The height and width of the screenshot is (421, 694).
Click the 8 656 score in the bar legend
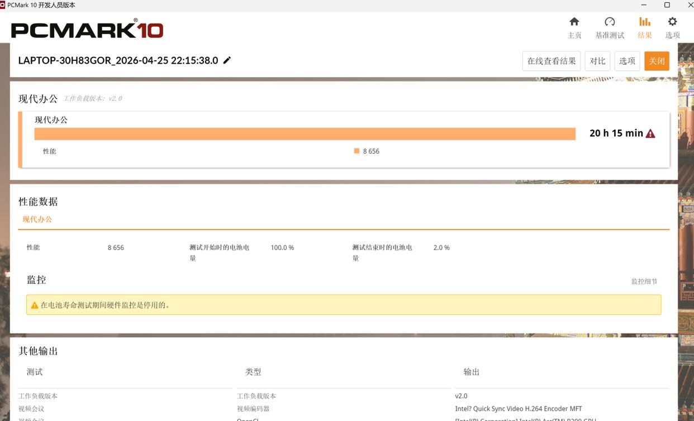coord(371,151)
